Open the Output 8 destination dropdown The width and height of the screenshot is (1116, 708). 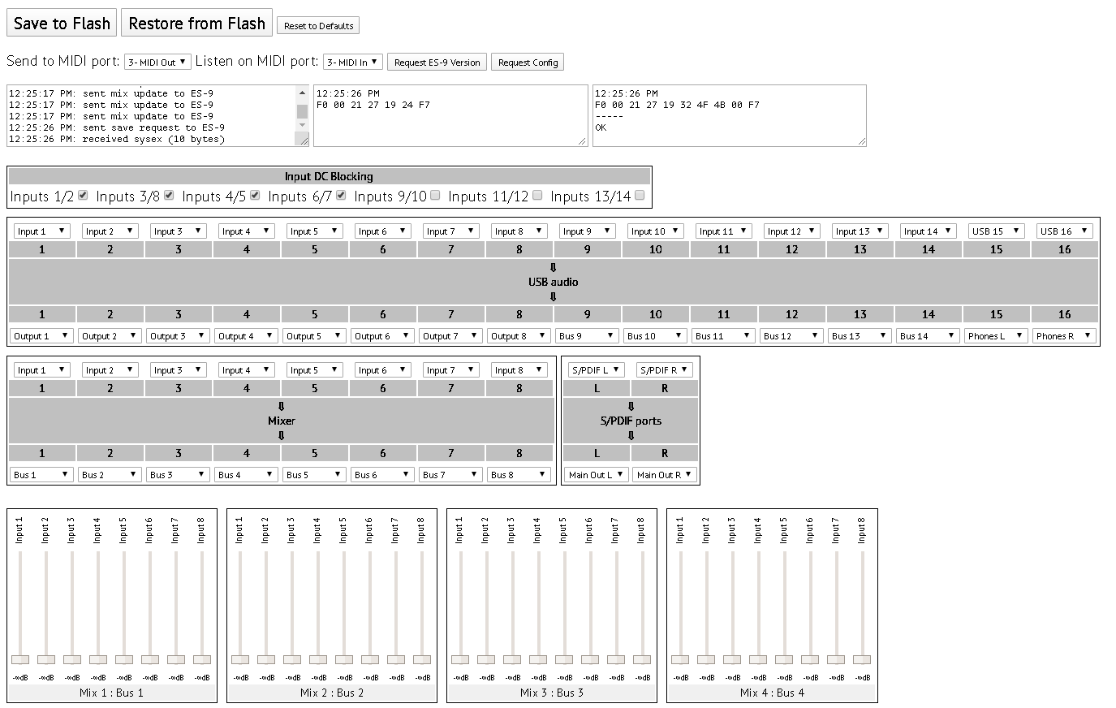[519, 335]
